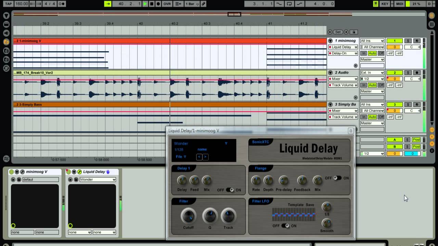Image resolution: width=438 pixels, height=246 pixels.
Task: Click the punch-out switch icon
Action: [x=300, y=4]
